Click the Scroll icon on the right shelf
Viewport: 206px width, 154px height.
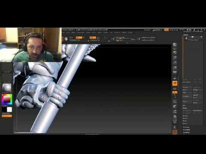click(x=175, y=53)
